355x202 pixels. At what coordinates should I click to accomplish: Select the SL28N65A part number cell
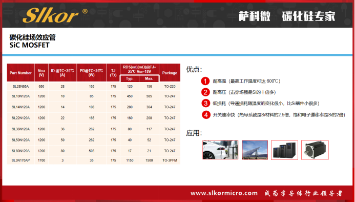pyautogui.click(x=20, y=86)
